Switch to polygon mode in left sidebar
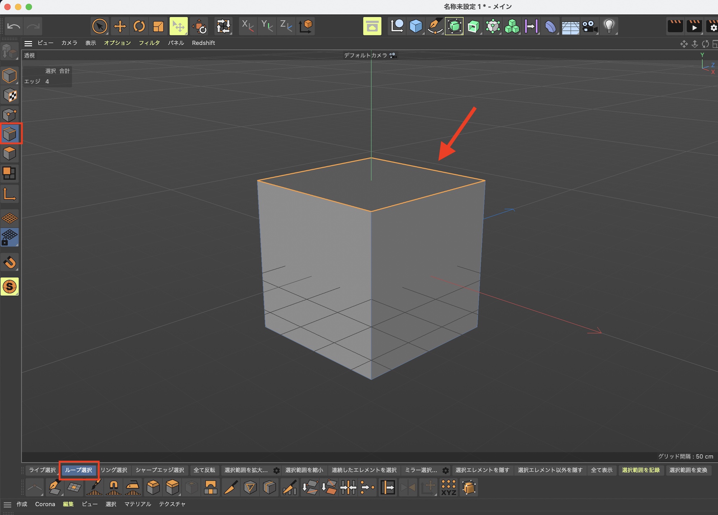The image size is (718, 515). point(10,153)
